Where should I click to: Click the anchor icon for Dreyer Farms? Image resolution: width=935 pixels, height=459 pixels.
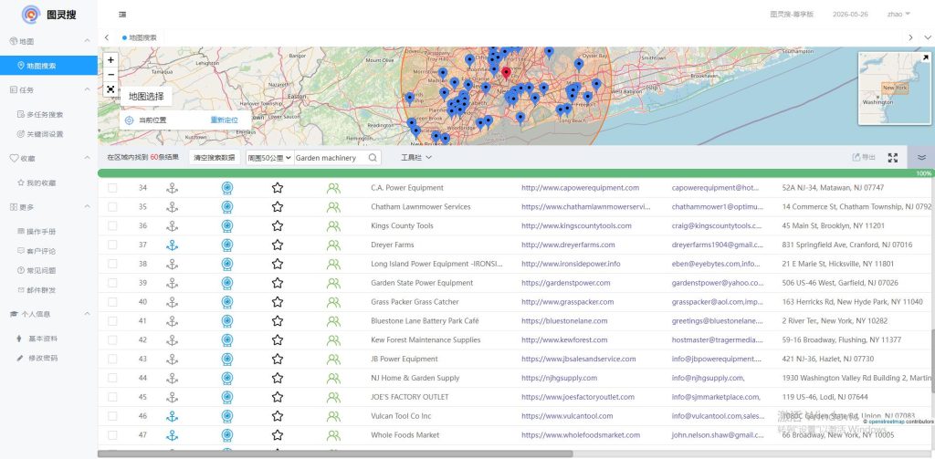172,245
